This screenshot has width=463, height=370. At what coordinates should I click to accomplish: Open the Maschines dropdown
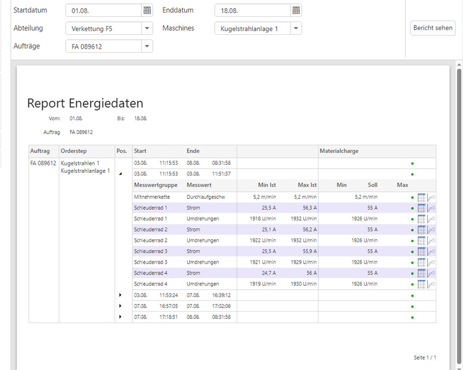[296, 28]
